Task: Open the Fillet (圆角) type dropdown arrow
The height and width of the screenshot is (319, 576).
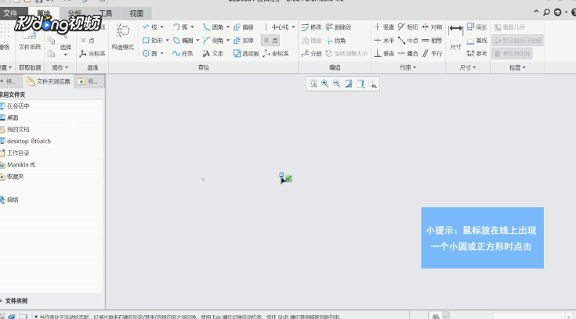Action: pyautogui.click(x=228, y=27)
